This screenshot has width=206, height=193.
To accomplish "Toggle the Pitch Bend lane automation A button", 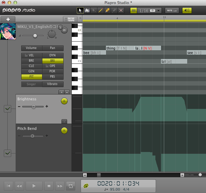I will tap(64, 130).
